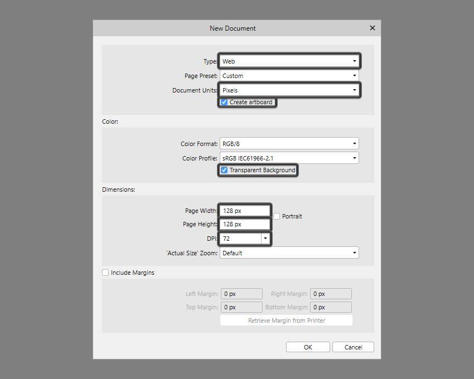474x379 pixels.
Task: Enable the Include Margins checkbox
Action: coord(105,273)
